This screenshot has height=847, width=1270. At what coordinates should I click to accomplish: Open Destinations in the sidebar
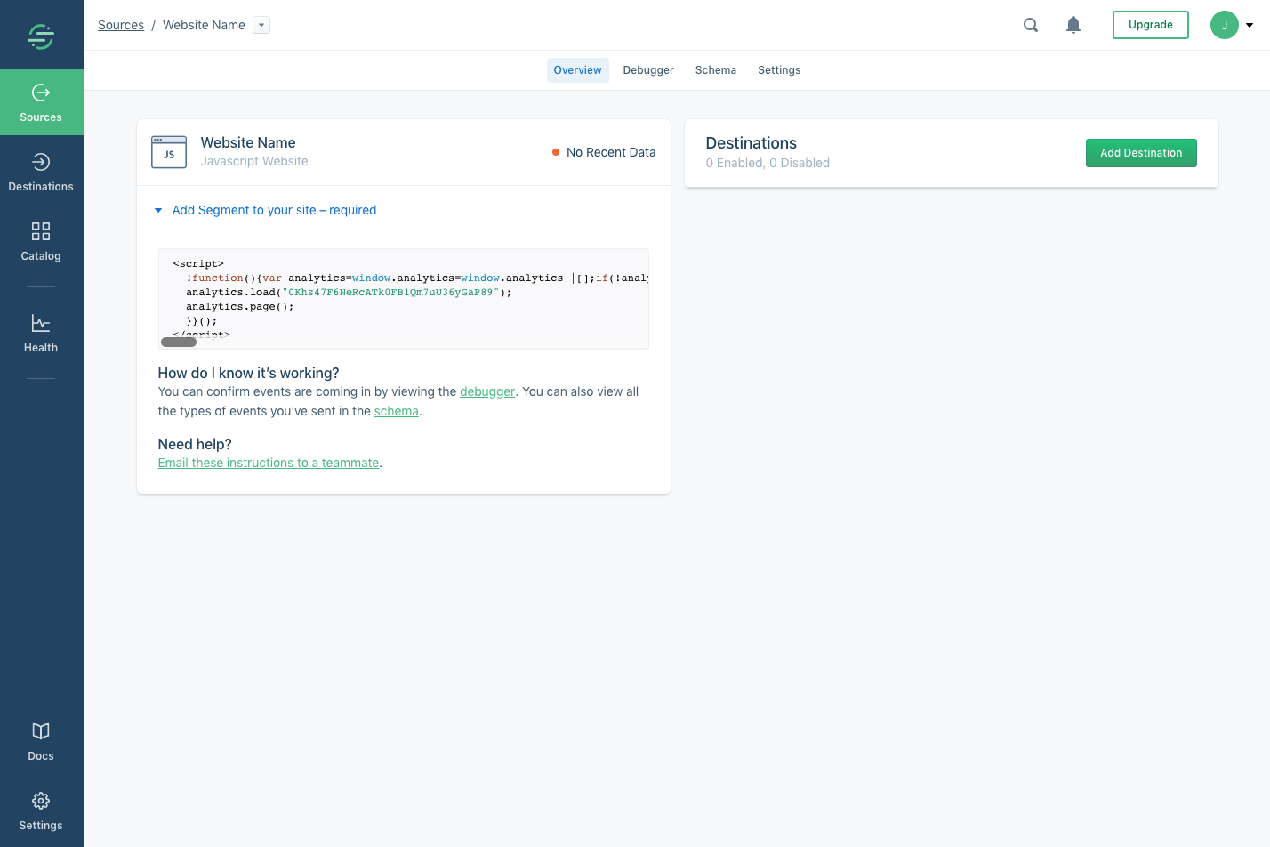coord(41,173)
